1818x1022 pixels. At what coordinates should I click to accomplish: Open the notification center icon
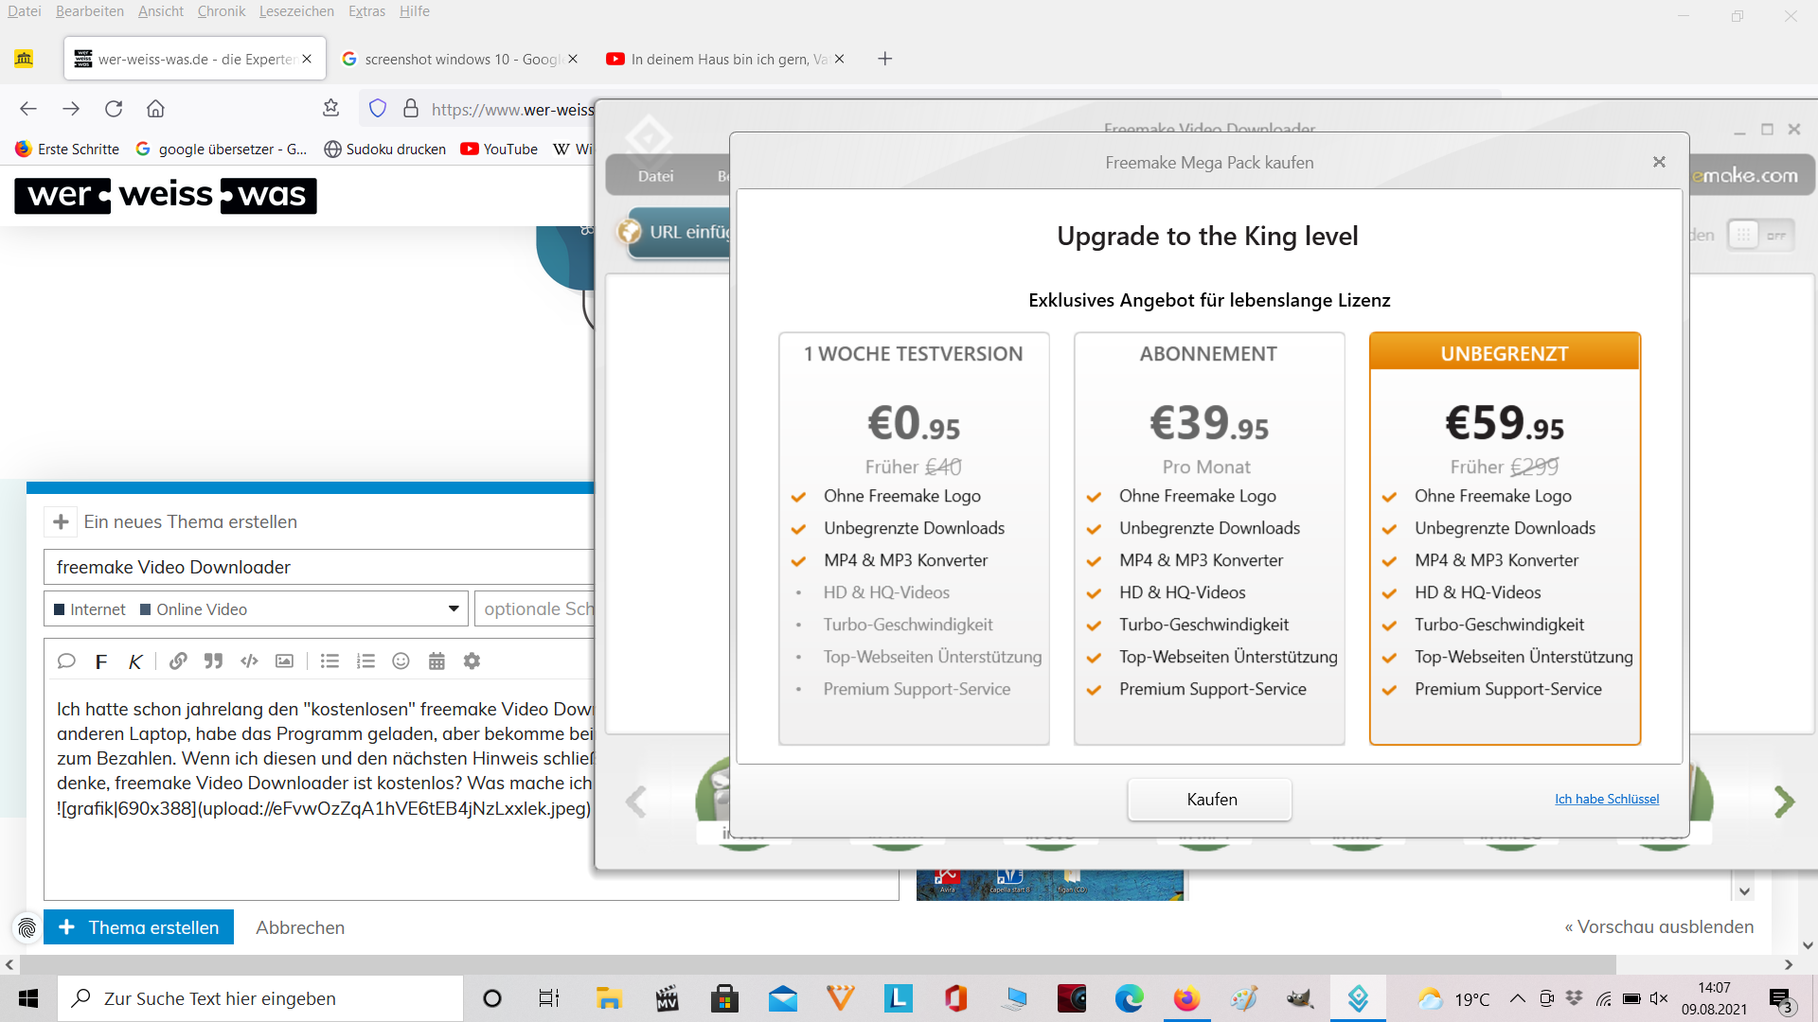(x=1781, y=998)
